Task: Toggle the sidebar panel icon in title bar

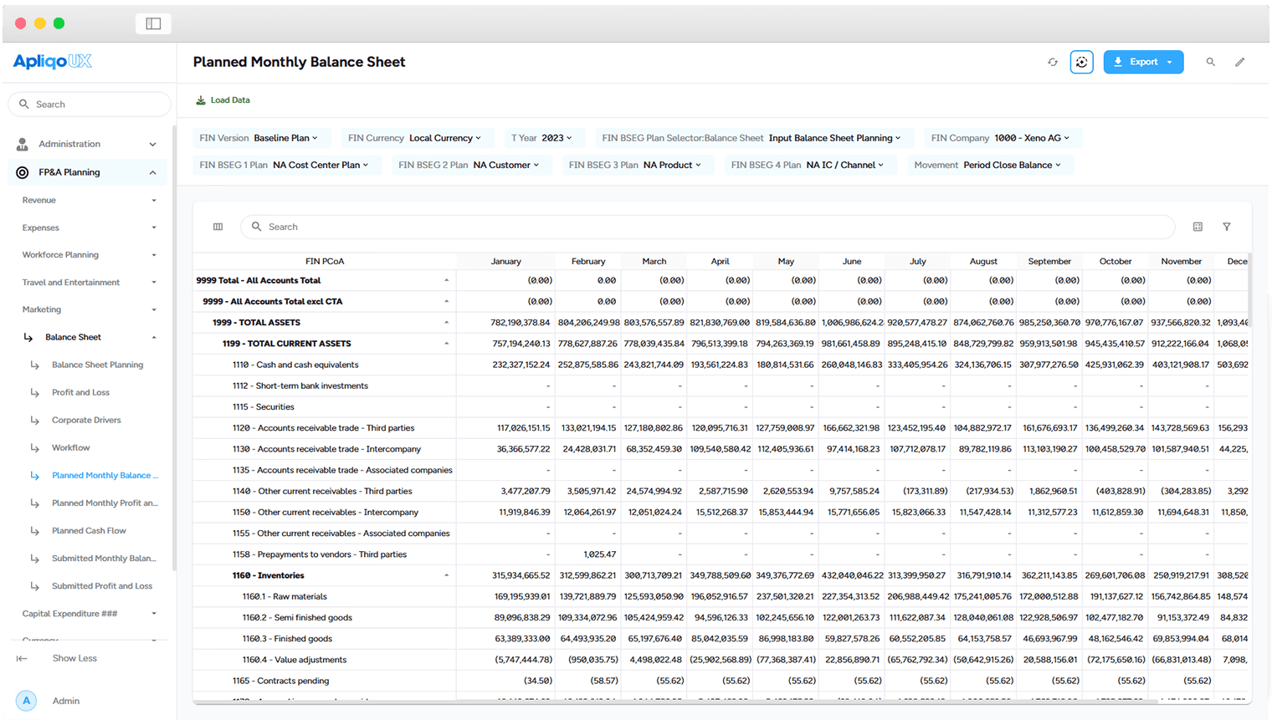Action: click(153, 23)
